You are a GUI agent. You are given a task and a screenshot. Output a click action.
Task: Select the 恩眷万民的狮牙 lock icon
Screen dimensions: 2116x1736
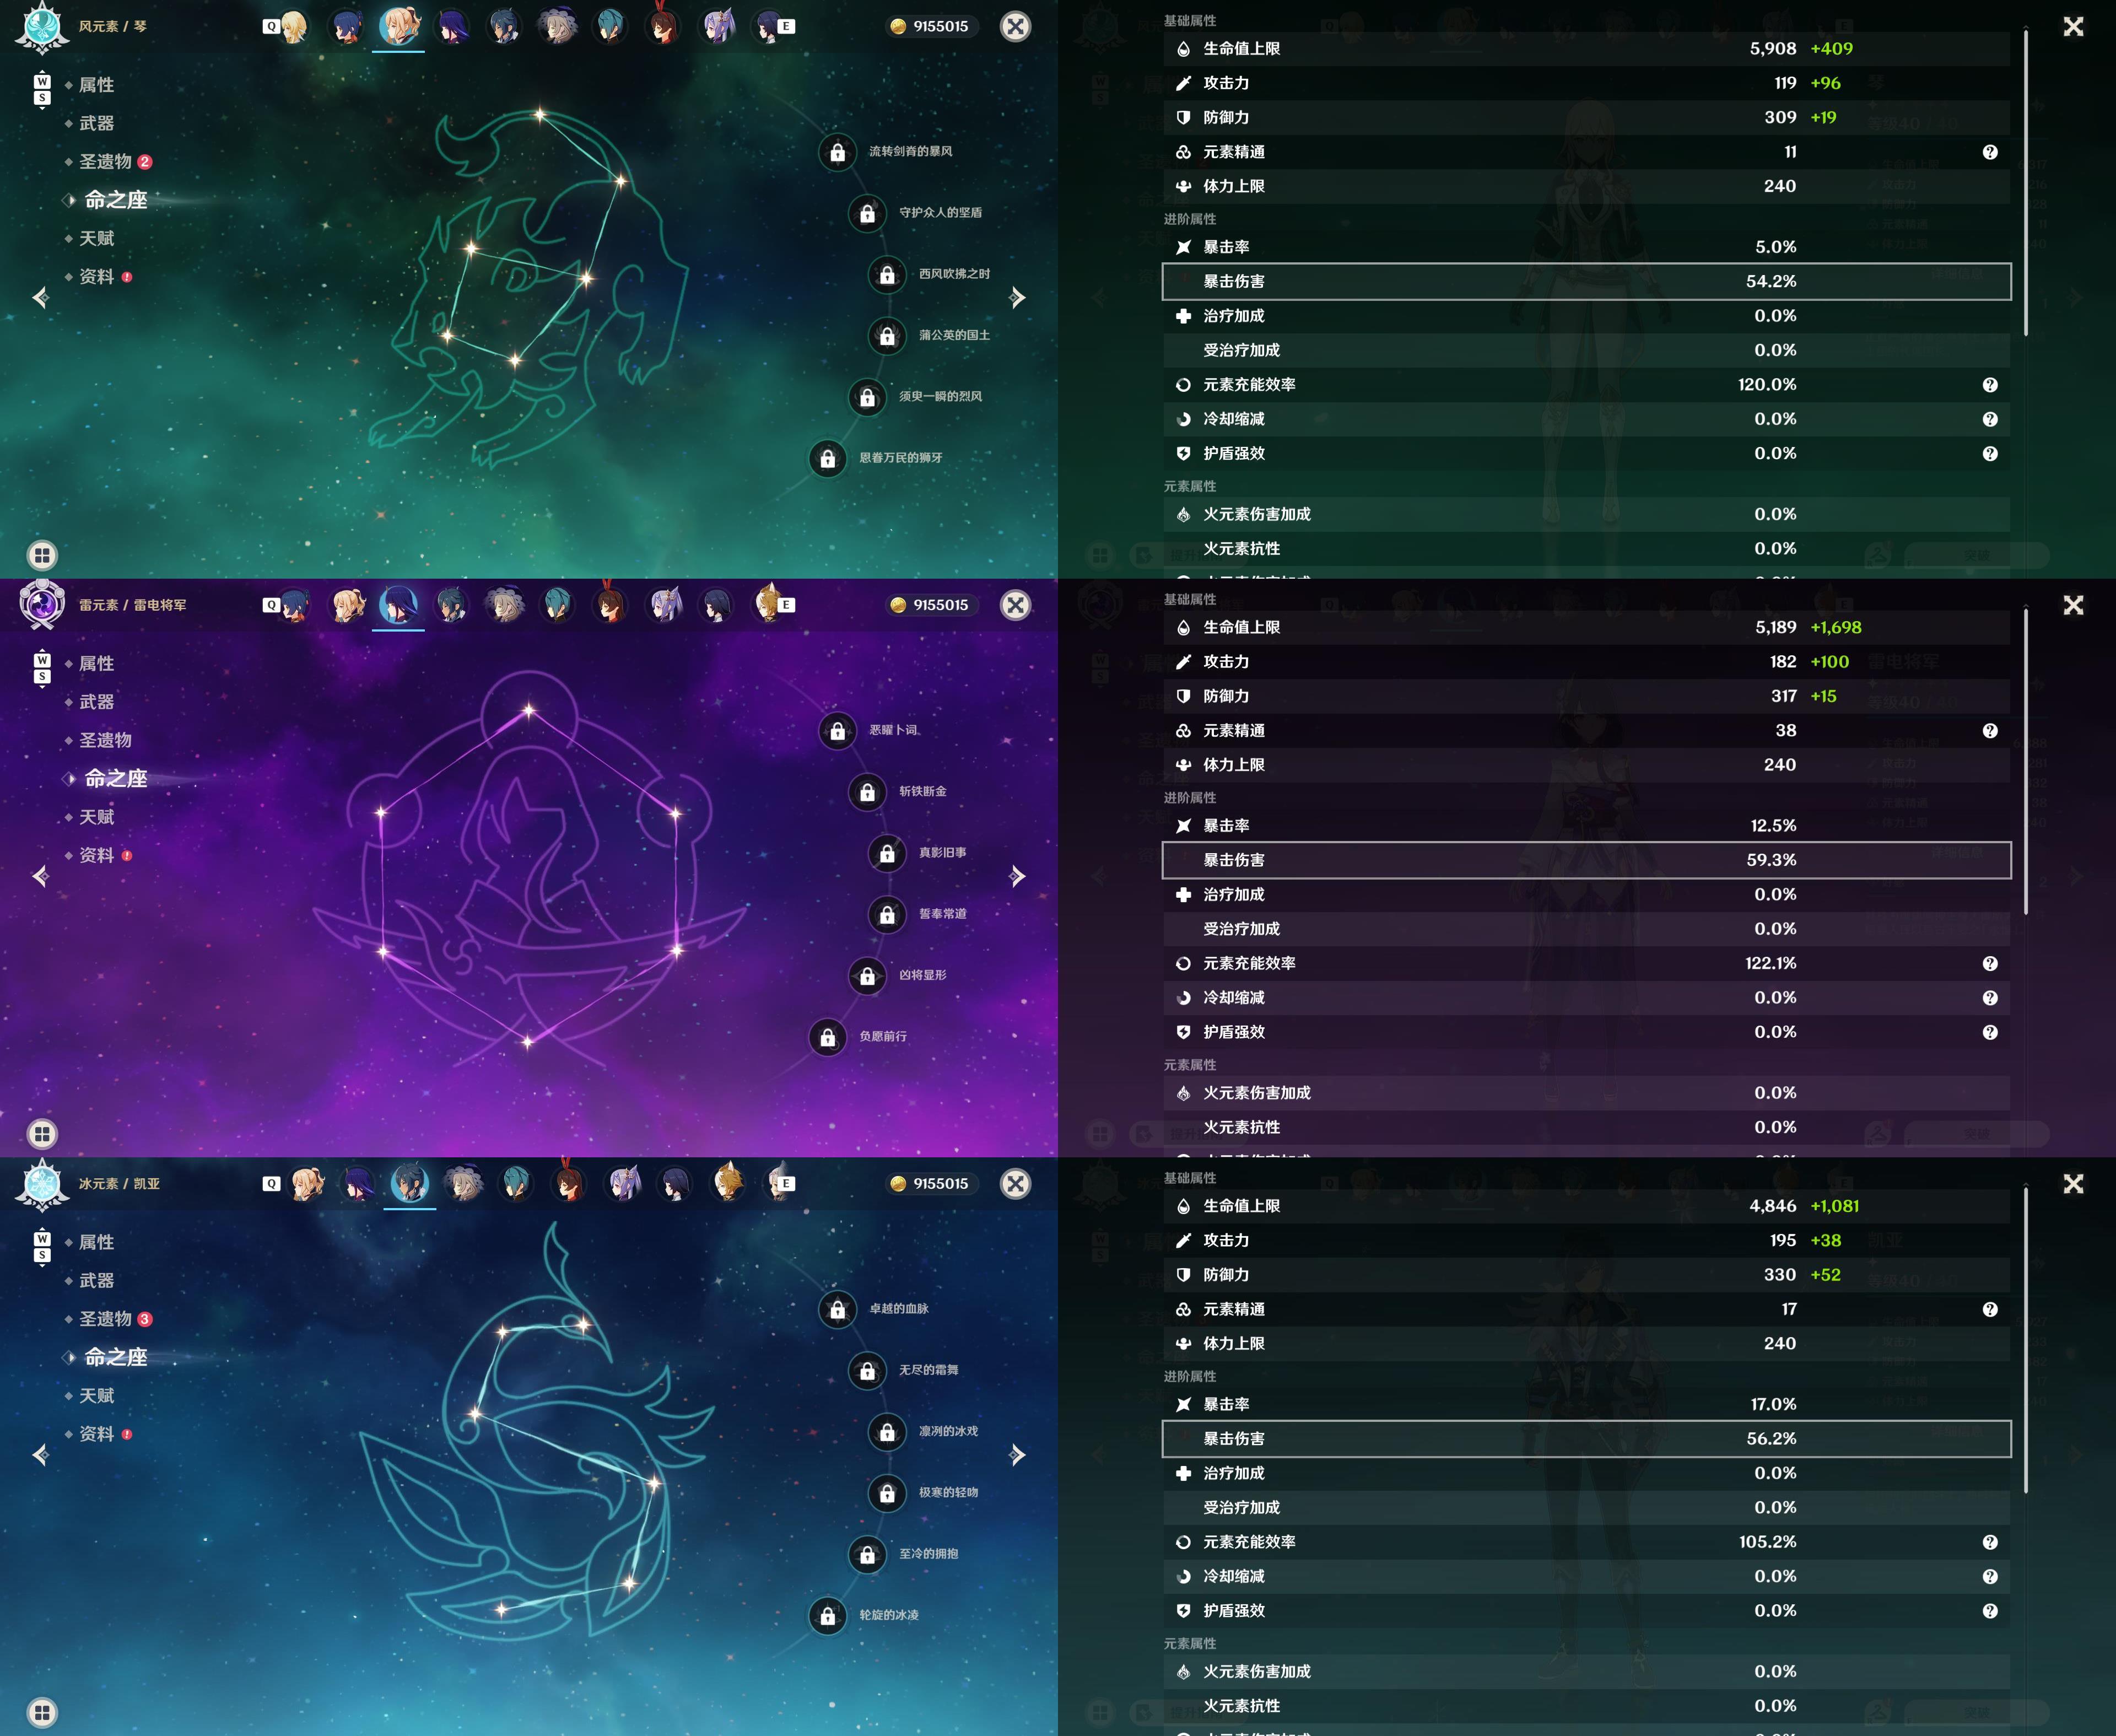point(827,458)
